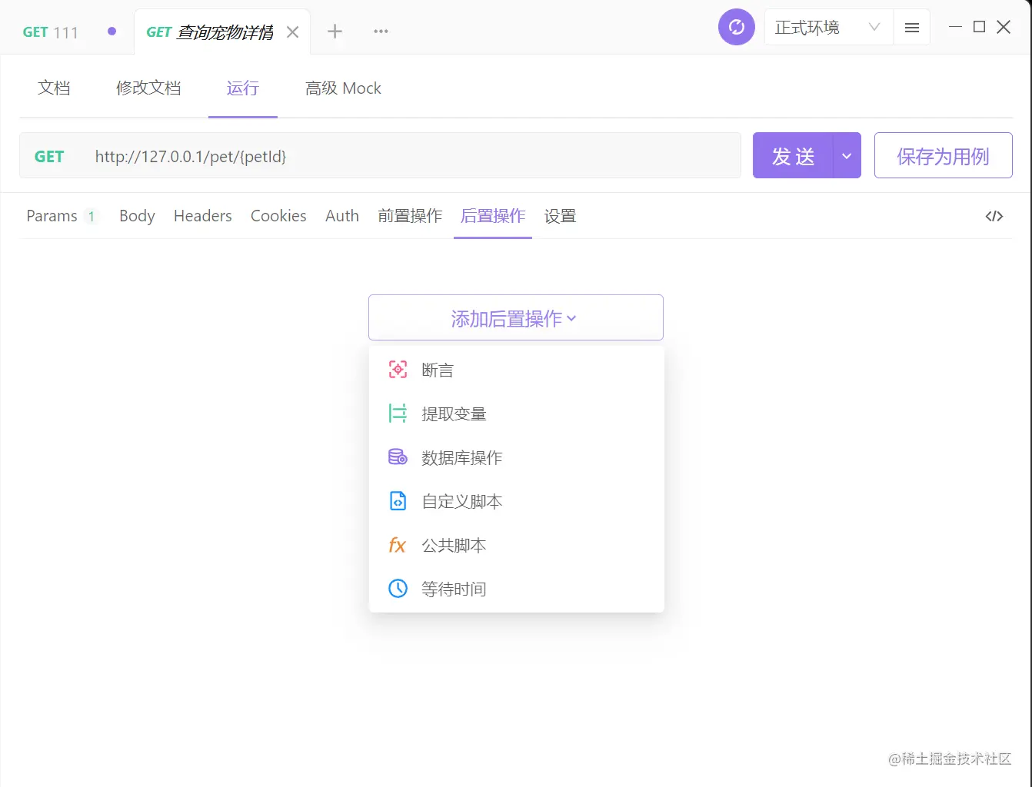This screenshot has height=787, width=1032.
Task: Choose 断言 from the menu
Action: point(517,370)
